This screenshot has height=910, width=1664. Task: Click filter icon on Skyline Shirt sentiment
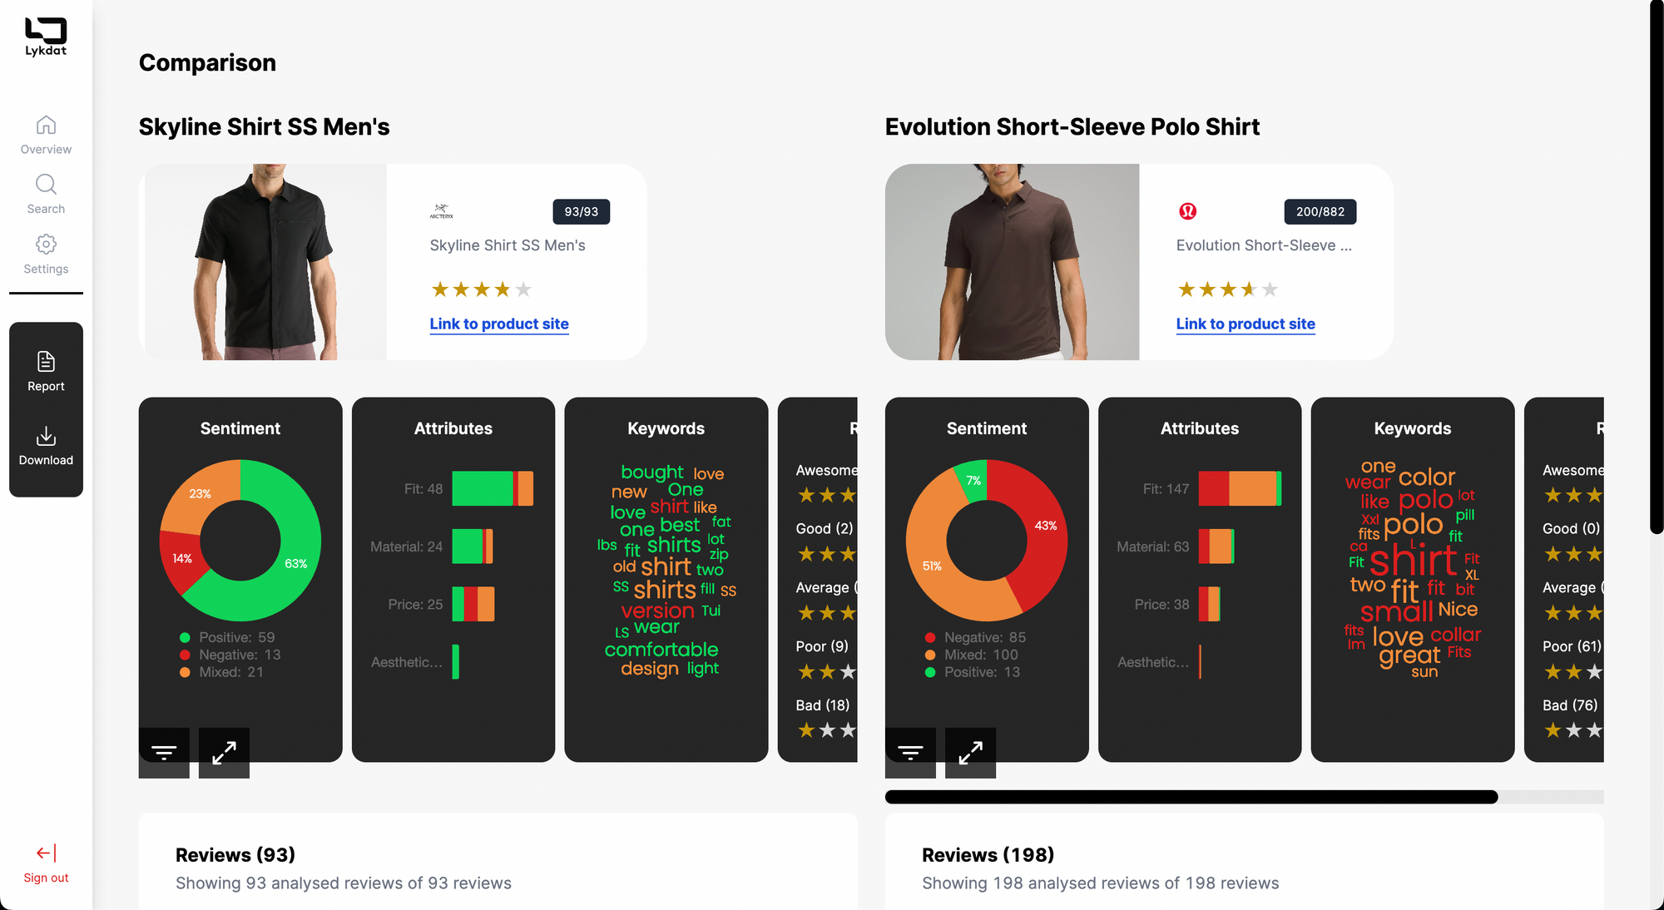[164, 751]
